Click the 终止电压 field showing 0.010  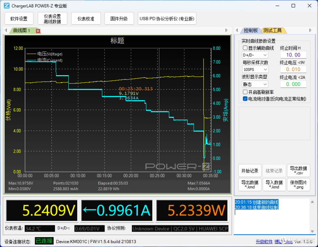coord(293,69)
